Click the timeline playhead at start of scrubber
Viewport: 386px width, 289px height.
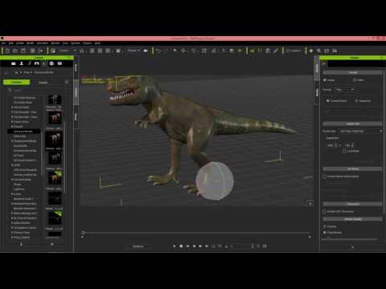click(x=83, y=233)
